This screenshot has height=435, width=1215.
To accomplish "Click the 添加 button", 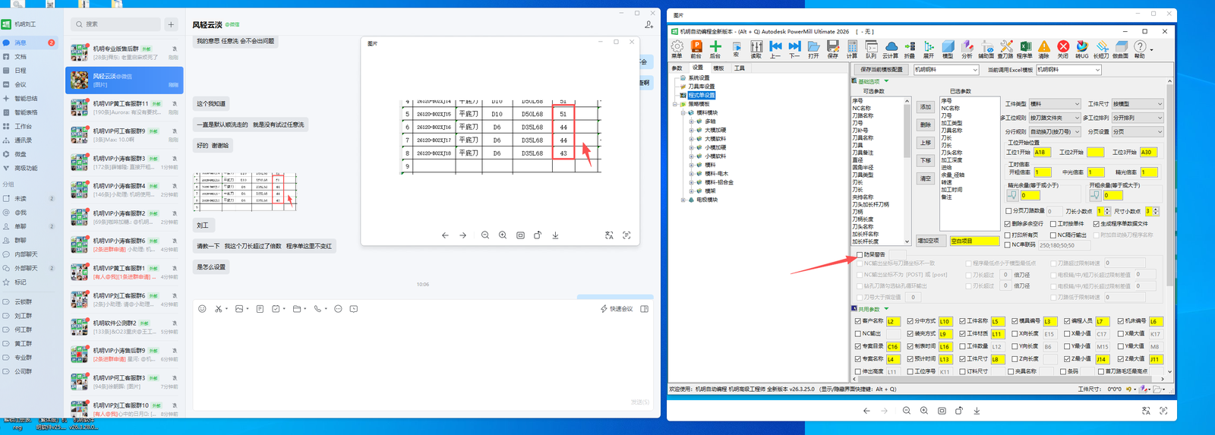I will 925,106.
